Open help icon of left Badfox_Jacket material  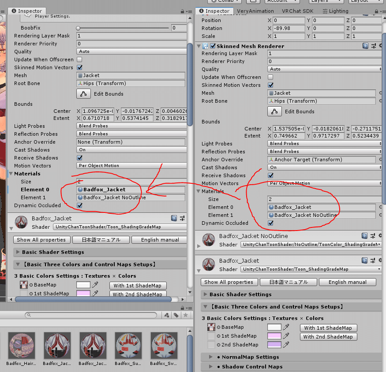pyautogui.click(x=174, y=218)
